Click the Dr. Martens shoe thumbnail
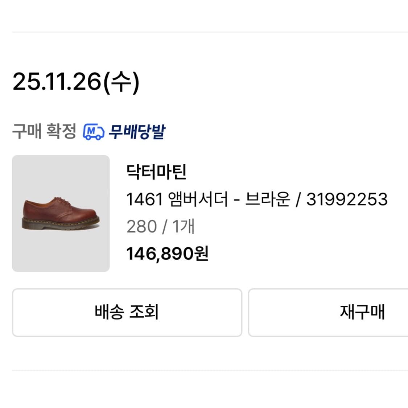Screen dimensions: 408x408 coord(61,213)
